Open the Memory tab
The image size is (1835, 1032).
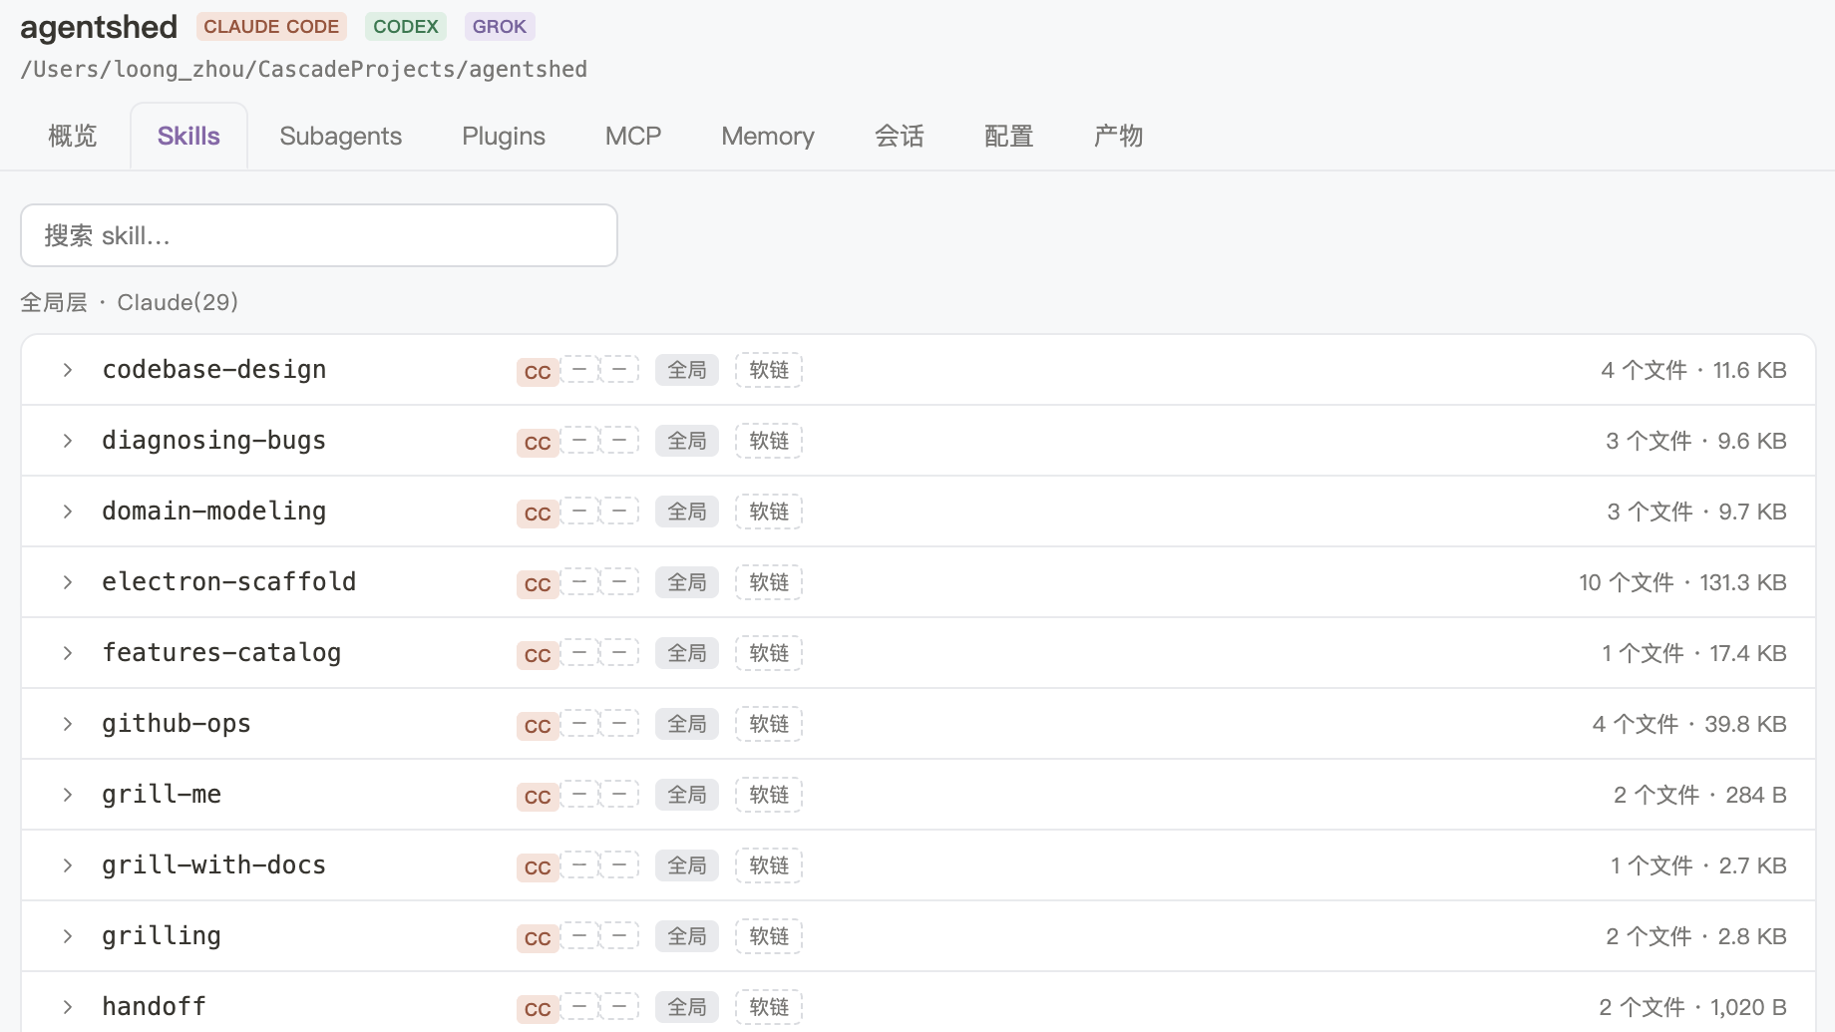768,136
